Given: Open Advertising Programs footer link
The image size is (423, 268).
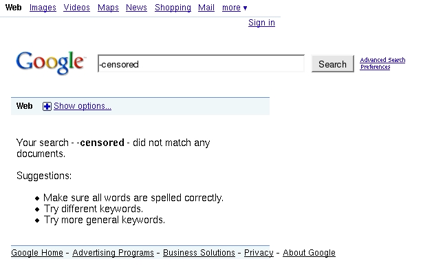Looking at the screenshot, I should coord(113,253).
